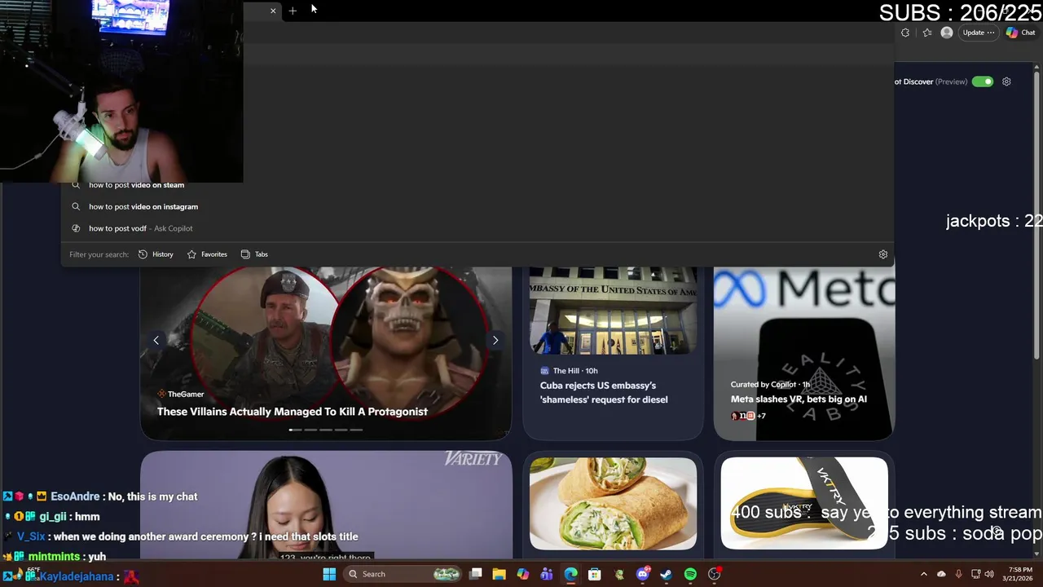The height and width of the screenshot is (587, 1043).
Task: Open Discord from the taskbar
Action: pos(643,574)
